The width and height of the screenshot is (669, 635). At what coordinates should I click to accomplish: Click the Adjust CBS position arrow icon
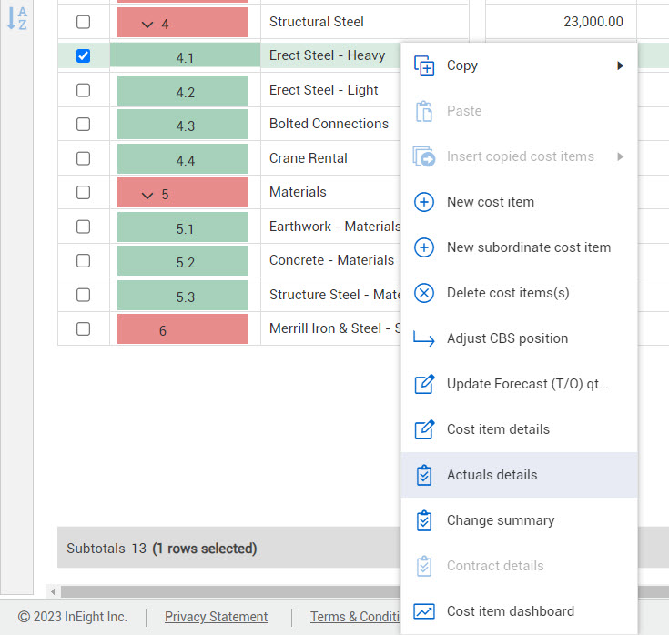pos(424,338)
